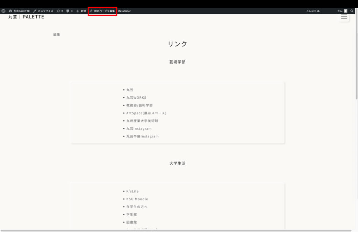Open the hamburger menu button
Image resolution: width=358 pixels, height=232 pixels.
click(x=344, y=17)
